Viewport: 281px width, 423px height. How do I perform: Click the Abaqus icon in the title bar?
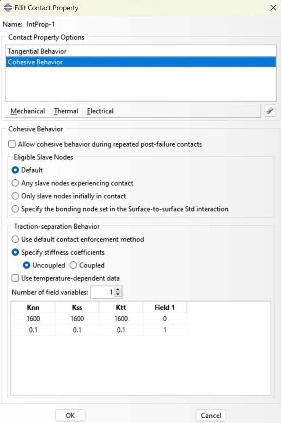8,7
